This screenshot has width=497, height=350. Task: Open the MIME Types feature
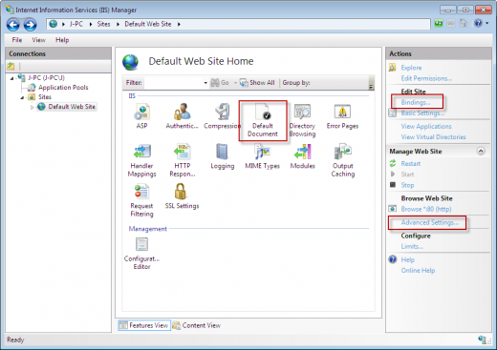[x=262, y=156]
